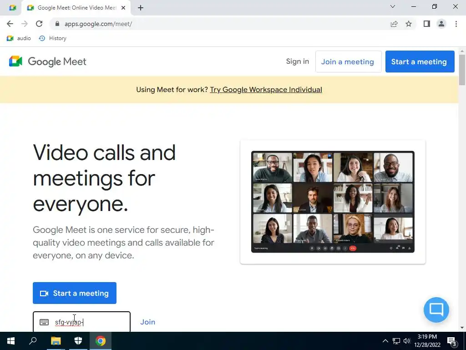This screenshot has width=466, height=350.
Task: Click the page vertical scrollbar thumb
Action: [x=462, y=69]
